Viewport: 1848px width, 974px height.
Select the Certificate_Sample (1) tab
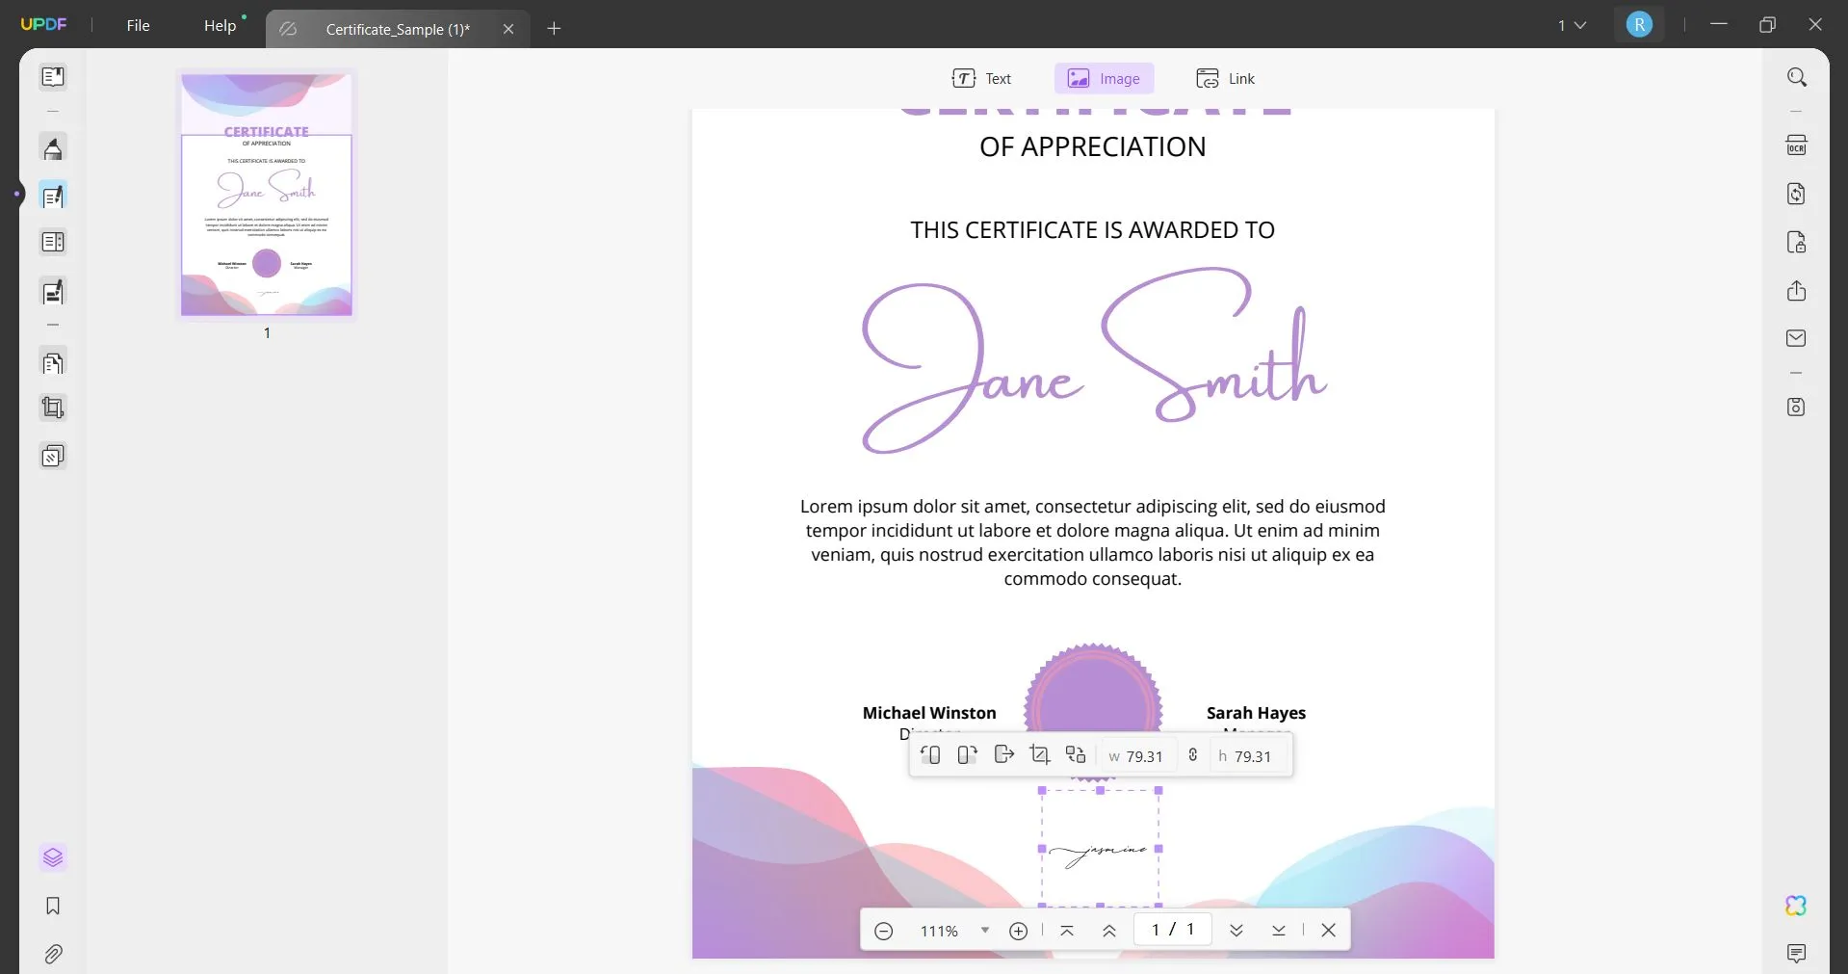click(397, 29)
